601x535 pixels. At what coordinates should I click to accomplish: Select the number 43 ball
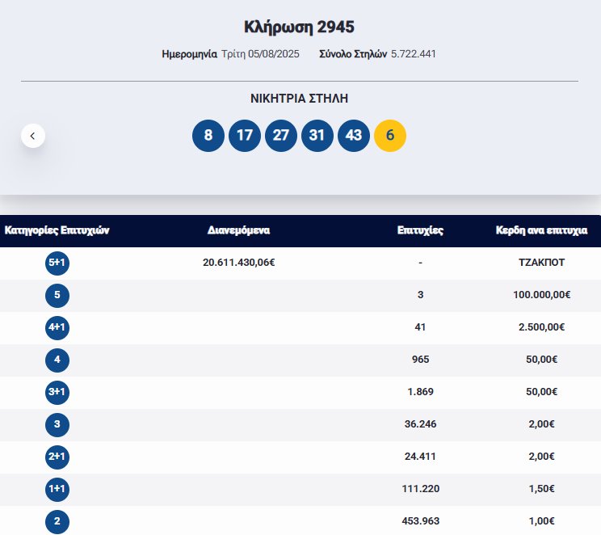(354, 136)
